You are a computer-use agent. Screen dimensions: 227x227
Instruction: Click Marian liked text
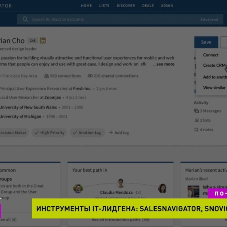coord(196,179)
